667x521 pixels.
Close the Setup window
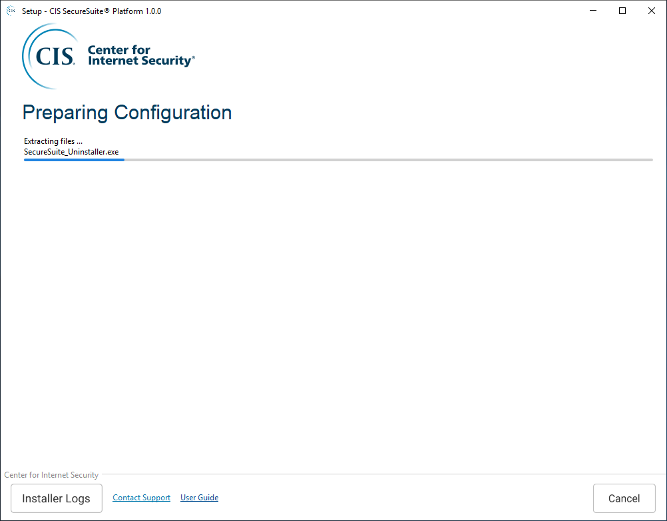coord(651,11)
